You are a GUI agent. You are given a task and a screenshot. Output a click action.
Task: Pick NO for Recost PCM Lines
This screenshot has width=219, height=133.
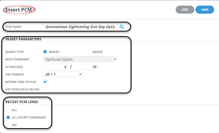click(8, 125)
